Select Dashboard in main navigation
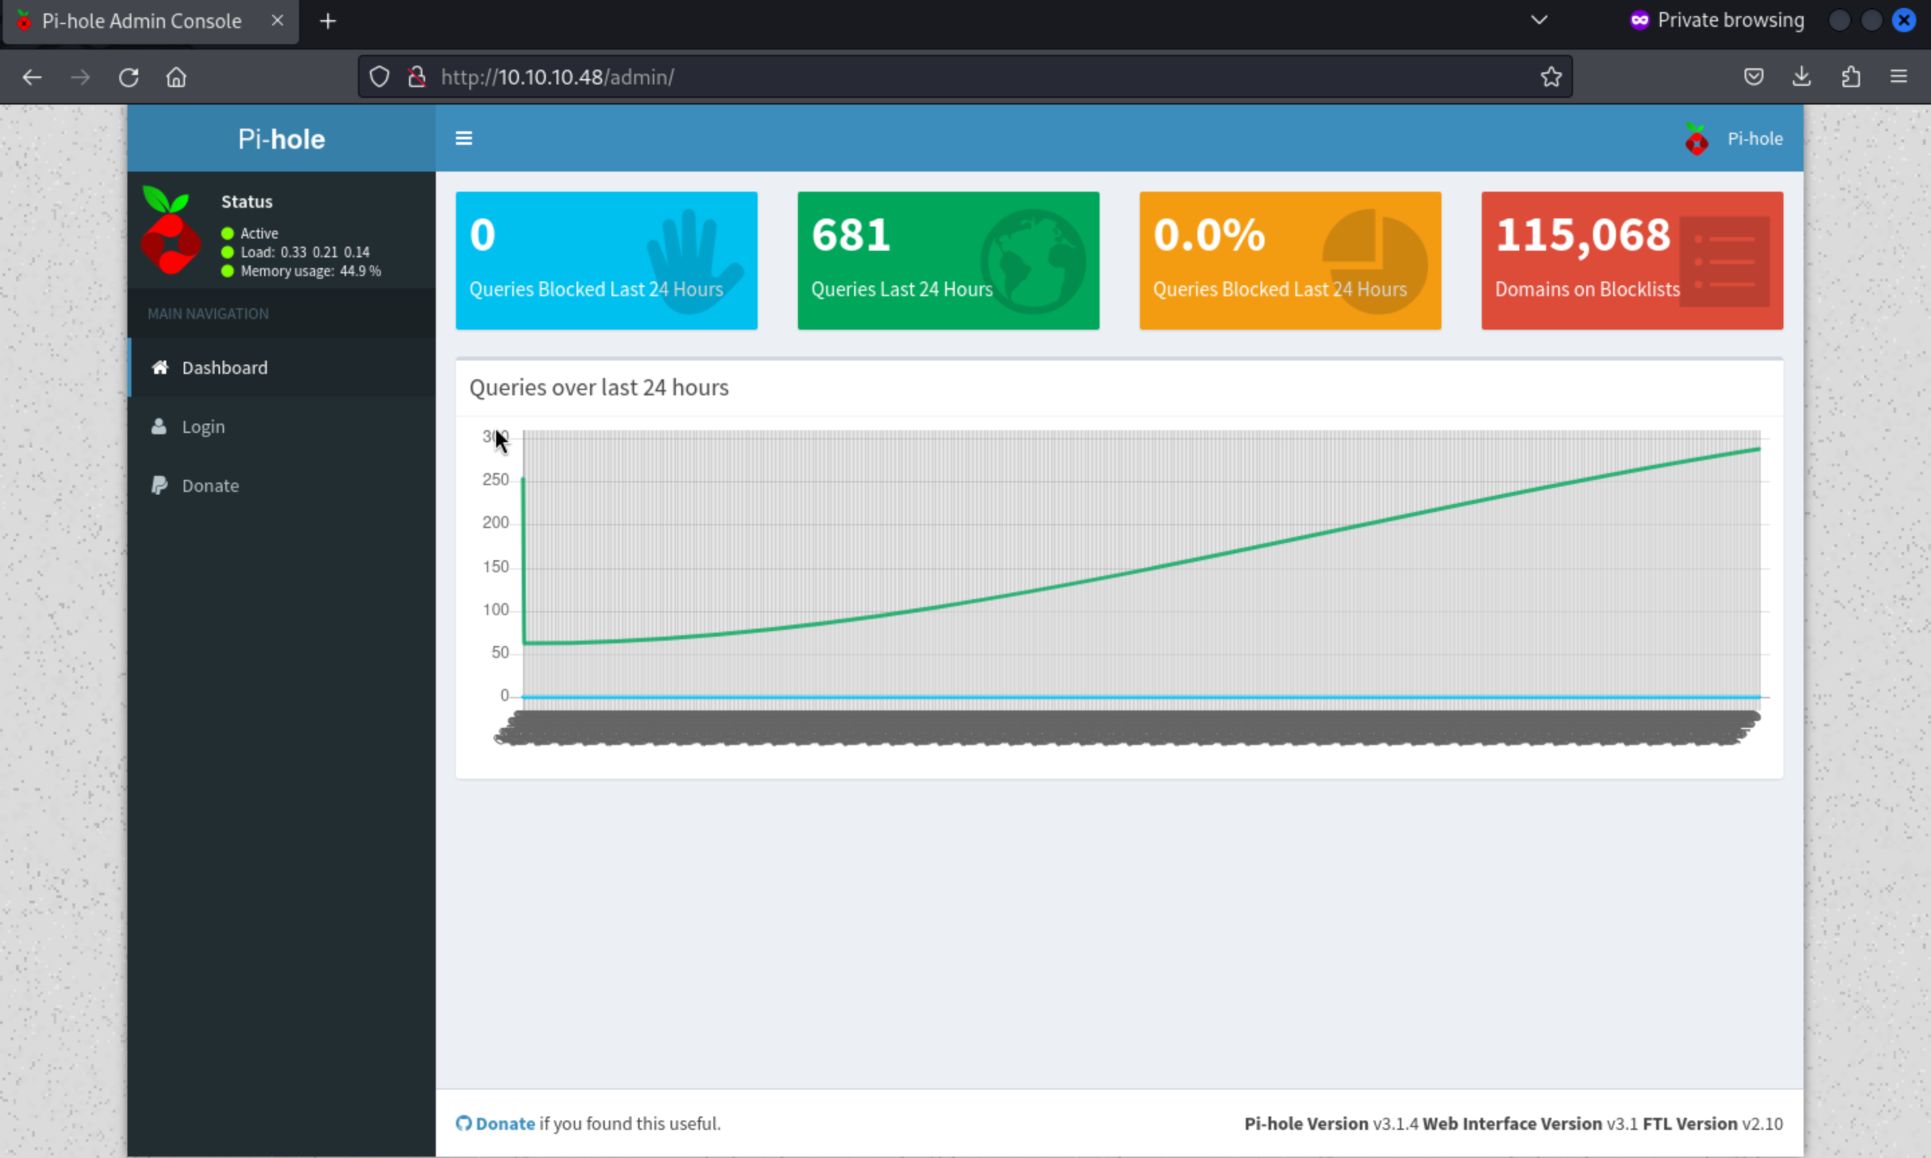The height and width of the screenshot is (1158, 1931). [x=224, y=367]
